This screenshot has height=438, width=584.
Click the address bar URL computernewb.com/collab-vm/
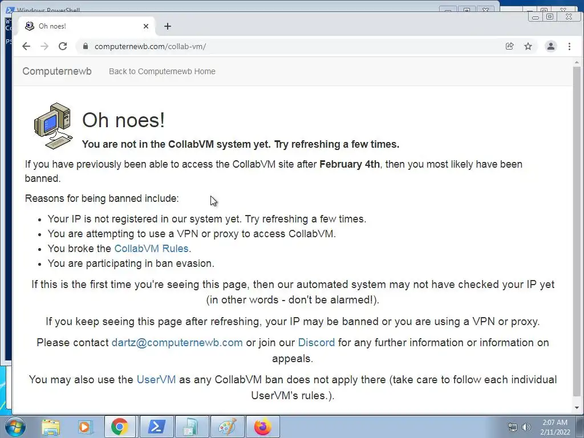150,47
